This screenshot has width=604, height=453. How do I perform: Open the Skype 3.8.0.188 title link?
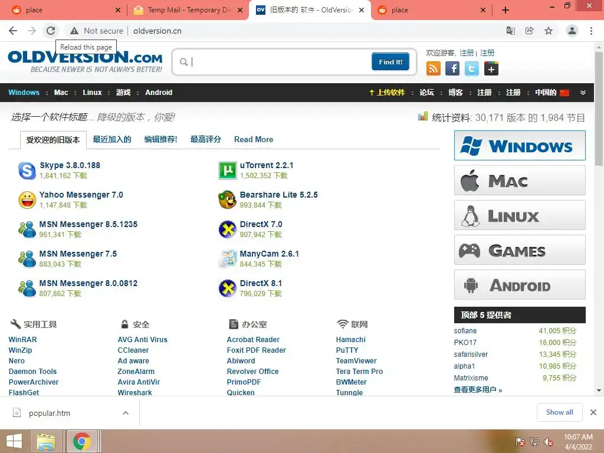[x=70, y=165]
